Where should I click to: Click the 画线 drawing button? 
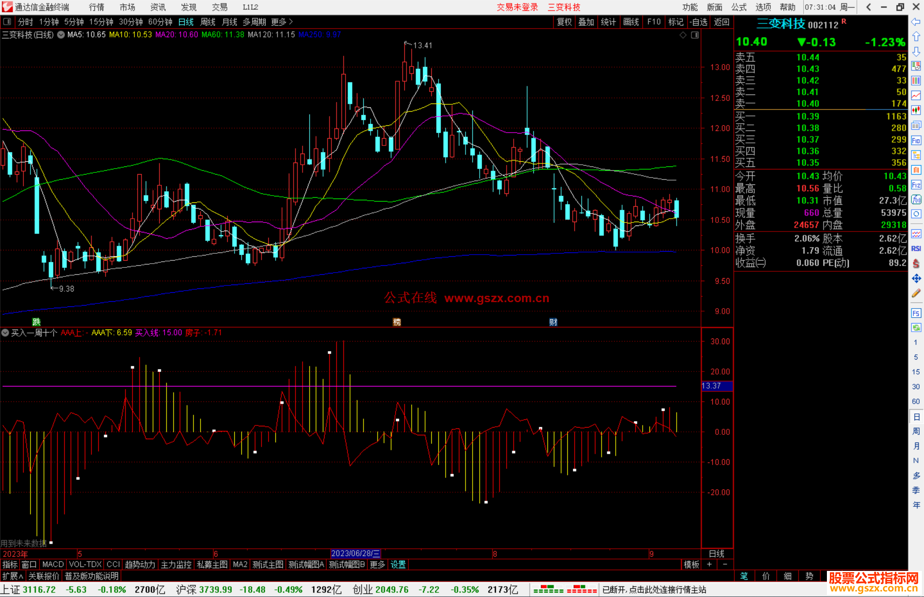631,22
